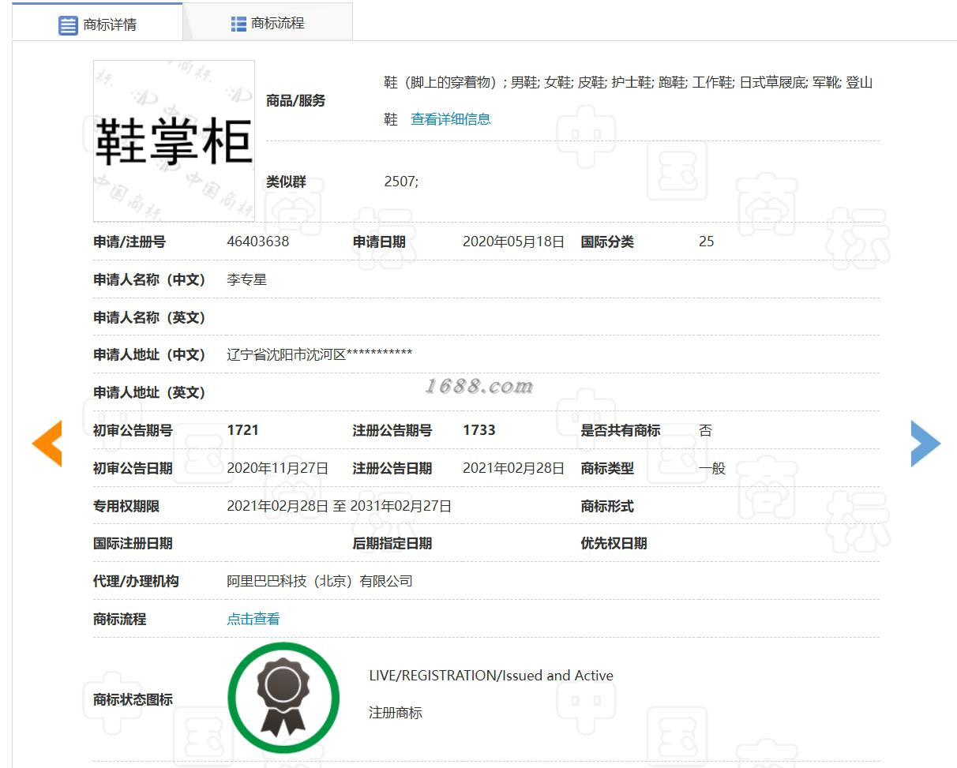
Task: Select registration number 46403638
Action: point(258,242)
